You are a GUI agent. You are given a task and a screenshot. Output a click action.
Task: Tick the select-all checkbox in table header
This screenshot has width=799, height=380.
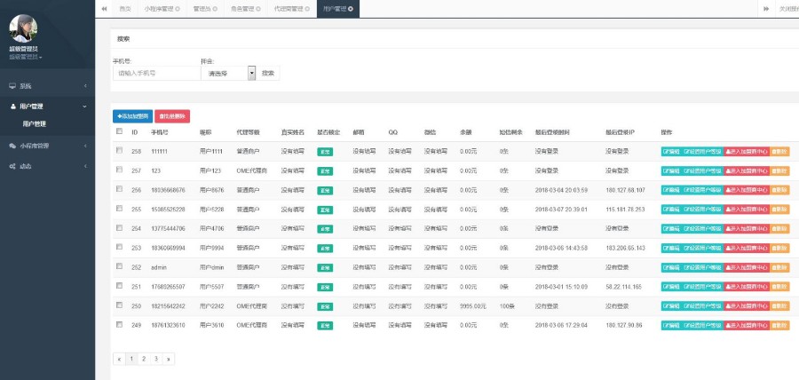119,131
